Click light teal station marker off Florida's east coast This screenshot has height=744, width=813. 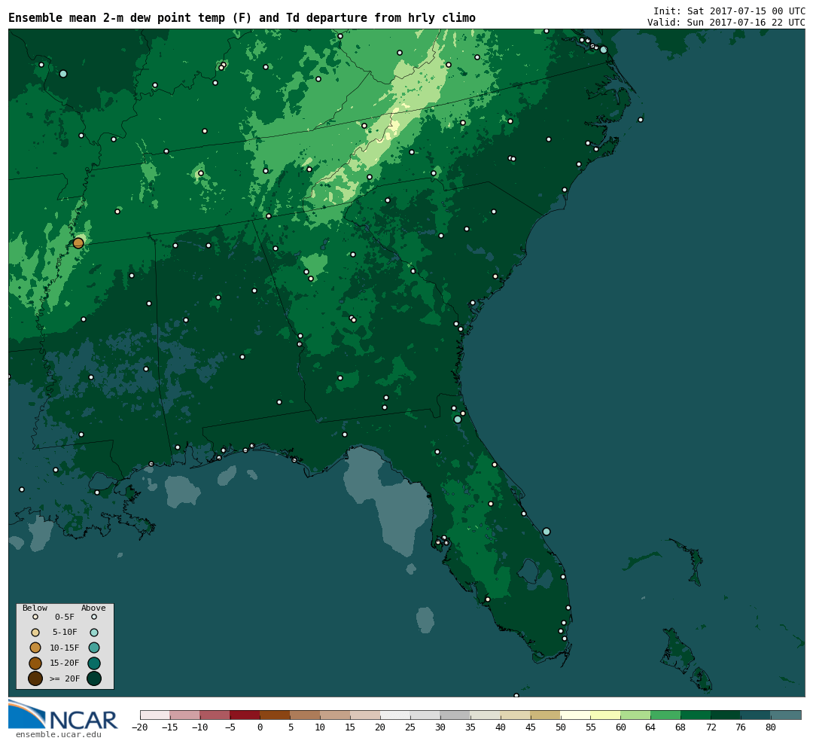click(x=546, y=532)
